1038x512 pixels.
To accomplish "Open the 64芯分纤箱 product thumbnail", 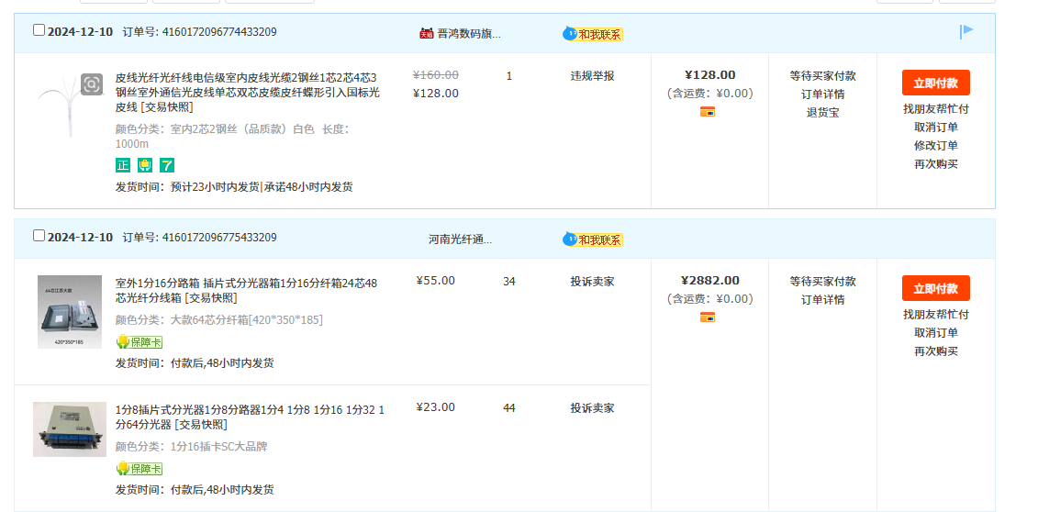I will tap(70, 312).
